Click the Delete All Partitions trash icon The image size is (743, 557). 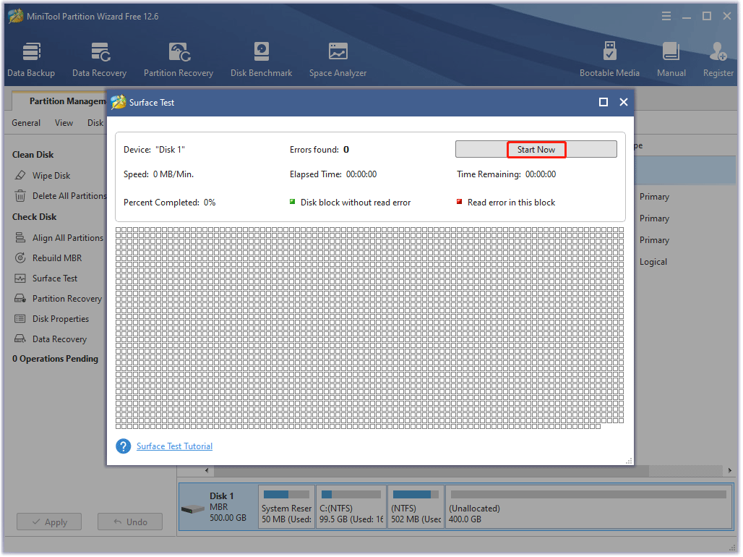coord(20,196)
